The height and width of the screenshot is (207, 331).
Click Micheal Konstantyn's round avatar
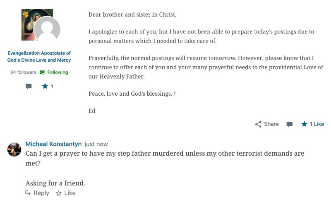pyautogui.click(x=14, y=149)
